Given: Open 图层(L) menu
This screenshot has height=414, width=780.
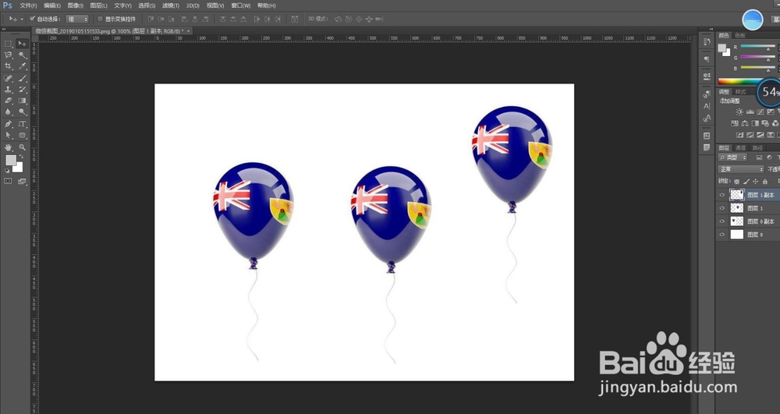Looking at the screenshot, I should [99, 5].
